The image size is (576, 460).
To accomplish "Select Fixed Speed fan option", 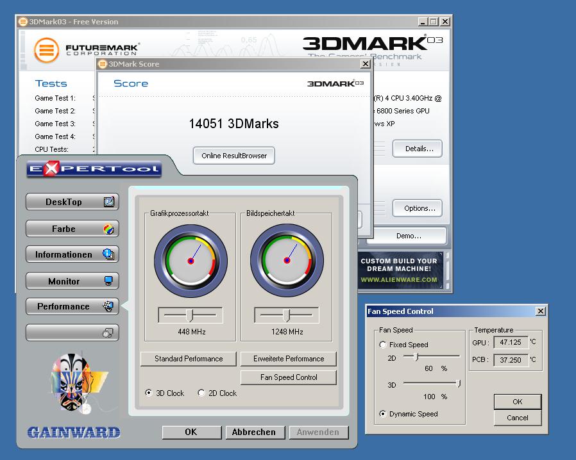I will pyautogui.click(x=383, y=345).
